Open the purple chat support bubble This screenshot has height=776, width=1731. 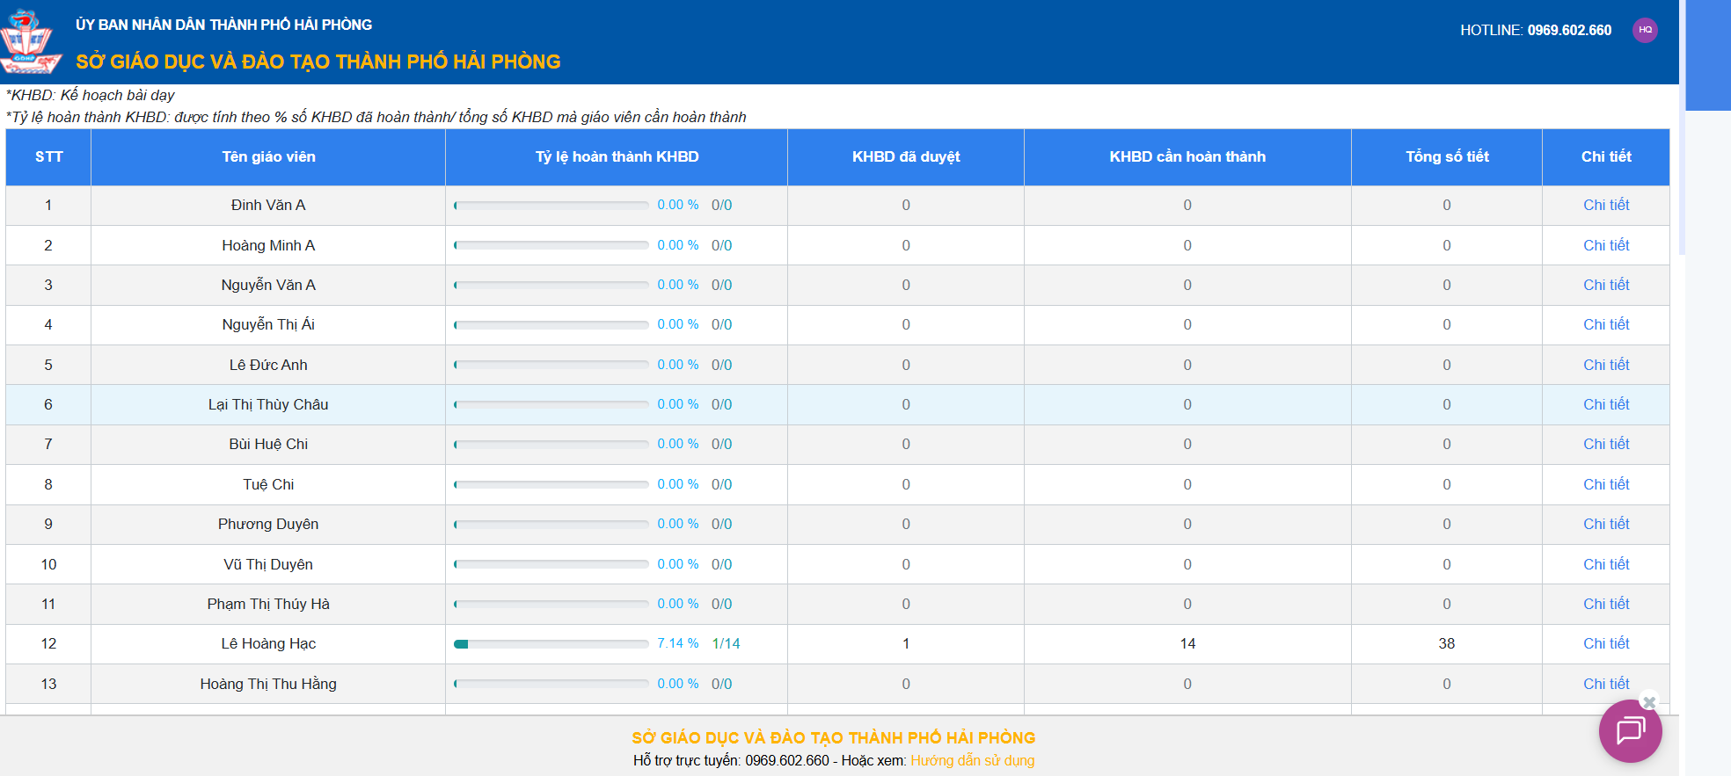(1630, 730)
